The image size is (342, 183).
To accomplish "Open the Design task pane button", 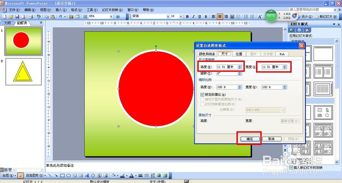I will click(x=305, y=16).
